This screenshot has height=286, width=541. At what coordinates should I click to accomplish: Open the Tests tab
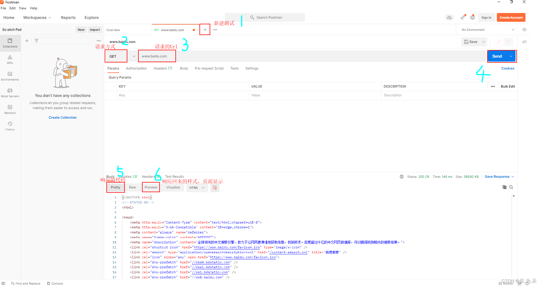[x=234, y=68]
